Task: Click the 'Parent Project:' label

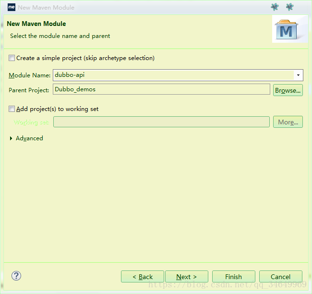Action: click(x=29, y=90)
